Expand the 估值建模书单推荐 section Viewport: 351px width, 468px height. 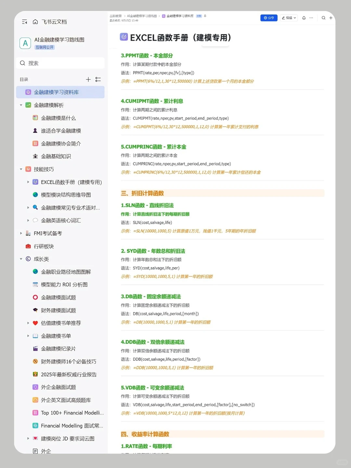click(28, 323)
